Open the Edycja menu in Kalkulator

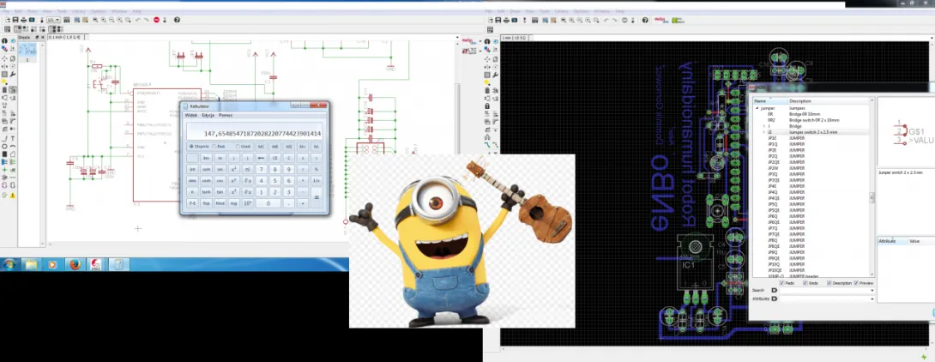point(209,114)
